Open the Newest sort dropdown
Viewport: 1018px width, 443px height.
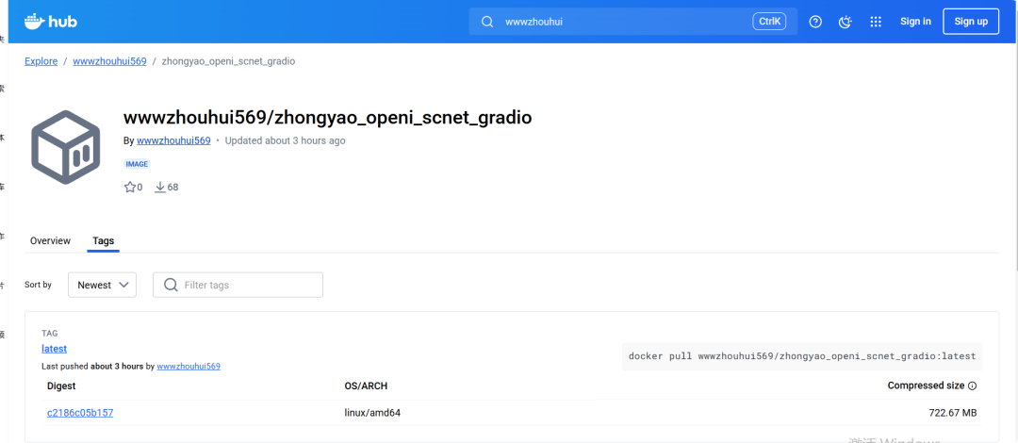102,286
